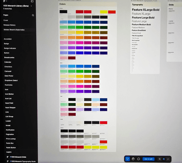Click the icon beside VDS Monarch Grids layer
Viewport: 182px width, 163px height.
(8, 157)
